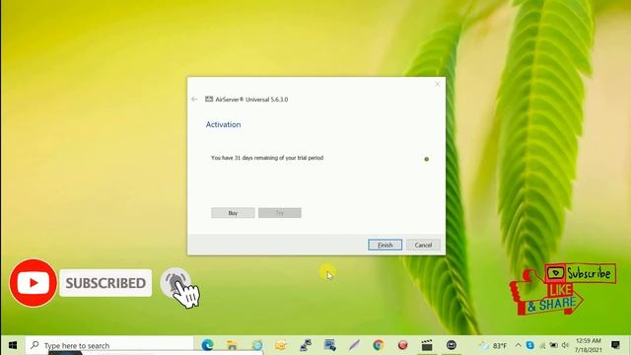Close the AirServer Activation dialog
The width and height of the screenshot is (631, 355).
coord(438,84)
